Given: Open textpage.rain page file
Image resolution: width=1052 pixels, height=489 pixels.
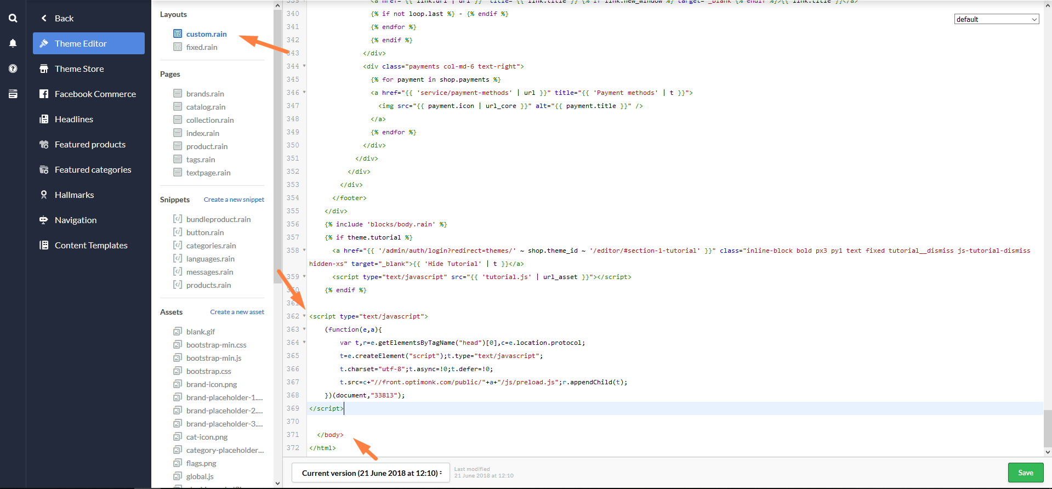Looking at the screenshot, I should [208, 173].
